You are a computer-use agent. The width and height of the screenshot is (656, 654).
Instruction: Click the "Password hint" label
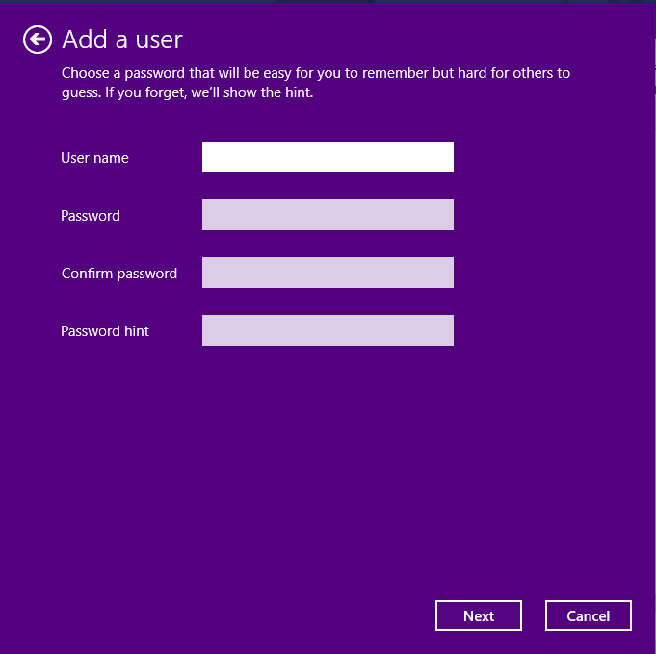[105, 331]
